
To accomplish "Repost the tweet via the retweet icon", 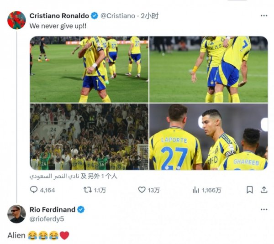I will point(88,190).
